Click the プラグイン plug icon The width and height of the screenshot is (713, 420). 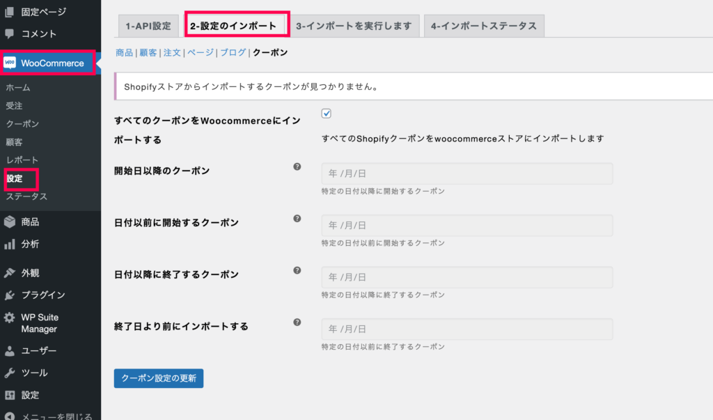(x=10, y=295)
